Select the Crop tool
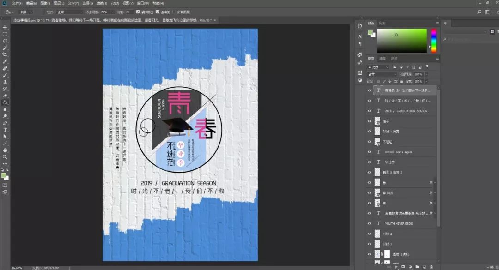Viewport: 499px width, 270px height. pyautogui.click(x=5, y=55)
